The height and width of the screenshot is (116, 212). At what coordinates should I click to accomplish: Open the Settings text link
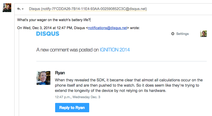(x=182, y=34)
